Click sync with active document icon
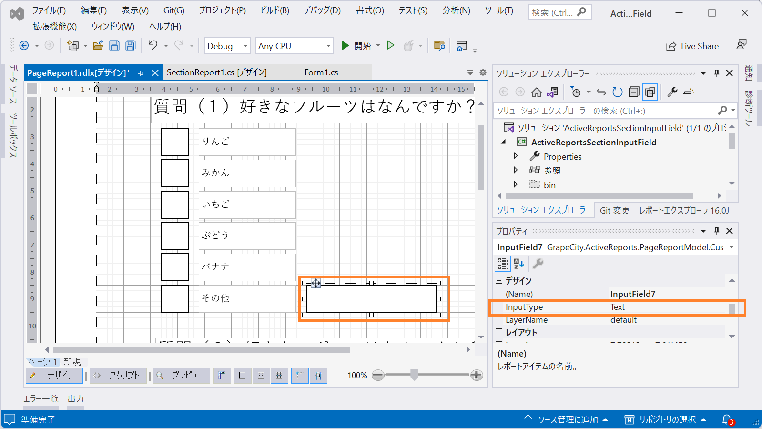762x429 pixels. click(x=601, y=92)
